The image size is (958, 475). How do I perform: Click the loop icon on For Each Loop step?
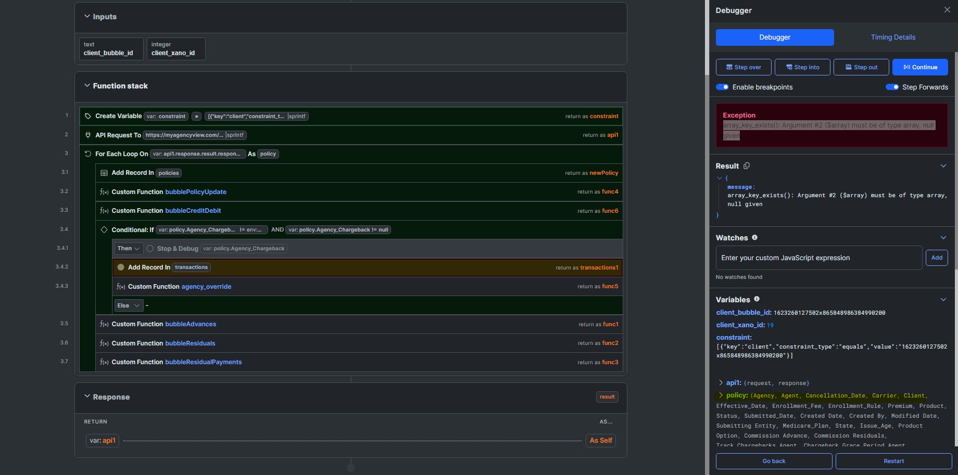(x=88, y=154)
